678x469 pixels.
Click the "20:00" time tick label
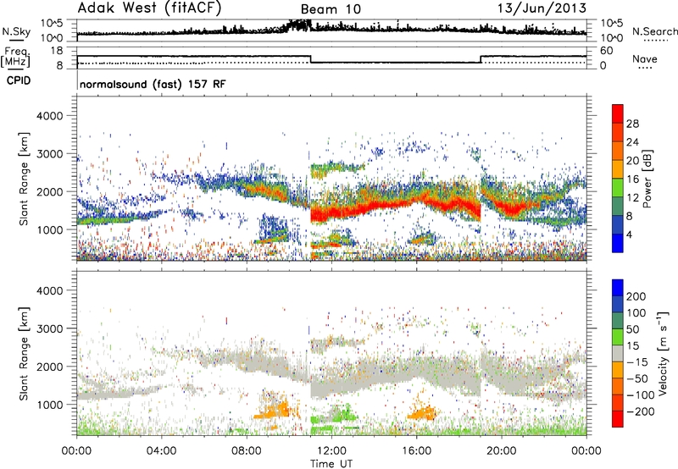click(502, 451)
